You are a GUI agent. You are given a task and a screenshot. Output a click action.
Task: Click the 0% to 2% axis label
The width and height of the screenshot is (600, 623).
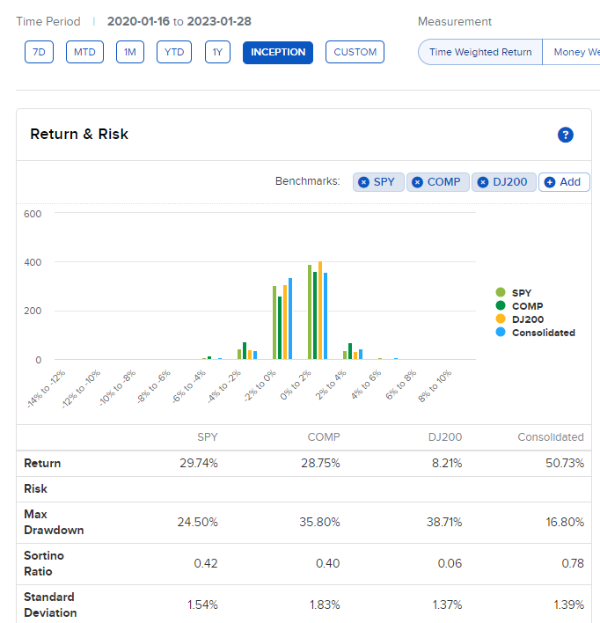tap(296, 385)
